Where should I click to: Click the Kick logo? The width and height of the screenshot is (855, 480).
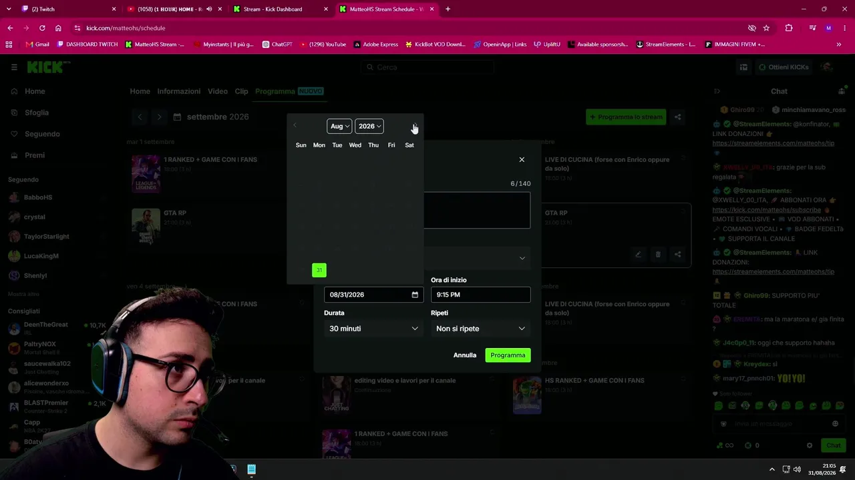point(48,67)
